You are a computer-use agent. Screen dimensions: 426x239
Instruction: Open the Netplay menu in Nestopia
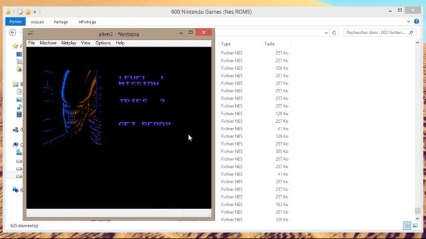click(69, 43)
